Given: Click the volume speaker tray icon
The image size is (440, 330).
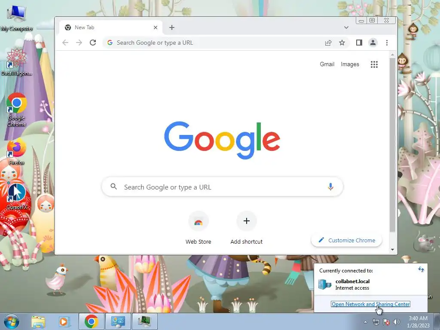Looking at the screenshot, I should pos(396,322).
